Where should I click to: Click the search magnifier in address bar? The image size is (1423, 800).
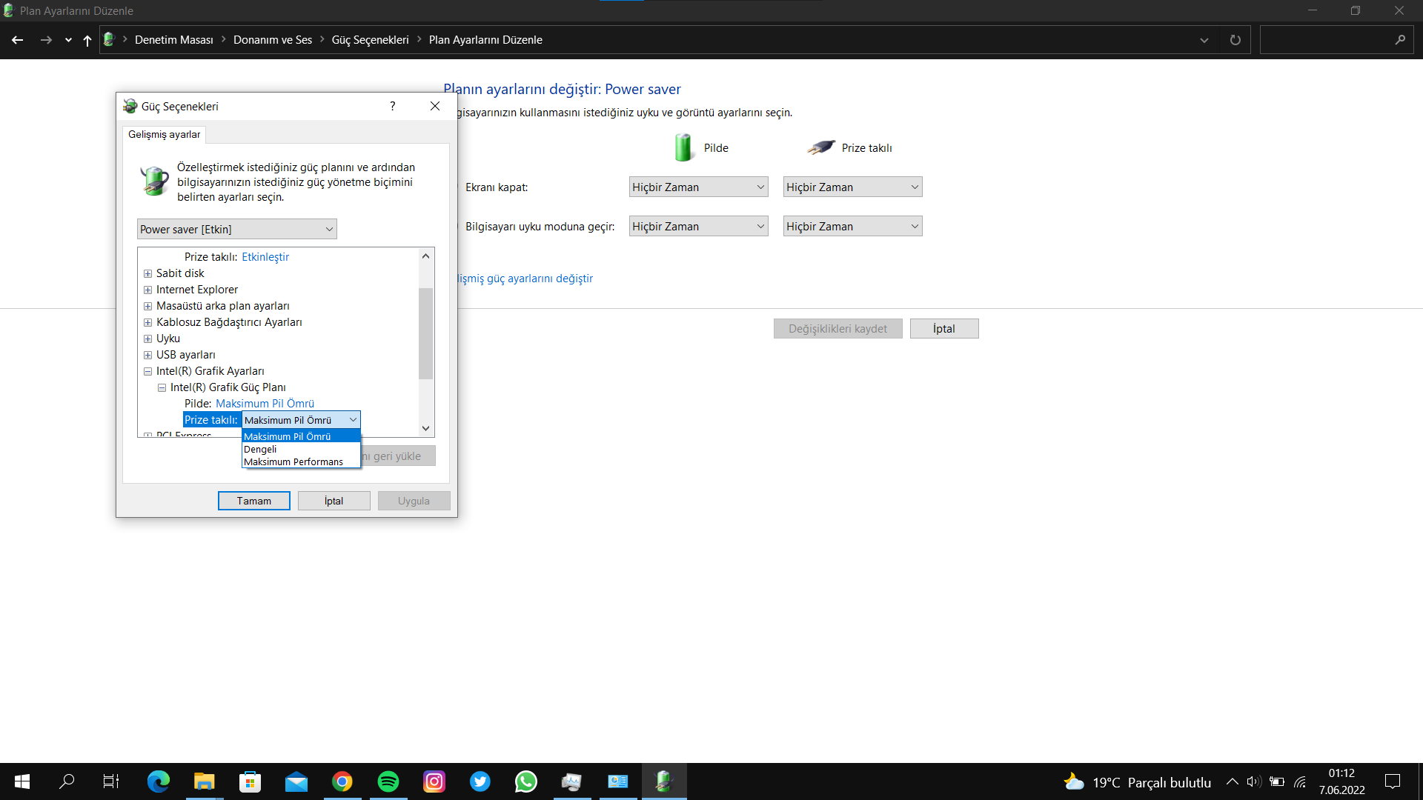click(1399, 40)
